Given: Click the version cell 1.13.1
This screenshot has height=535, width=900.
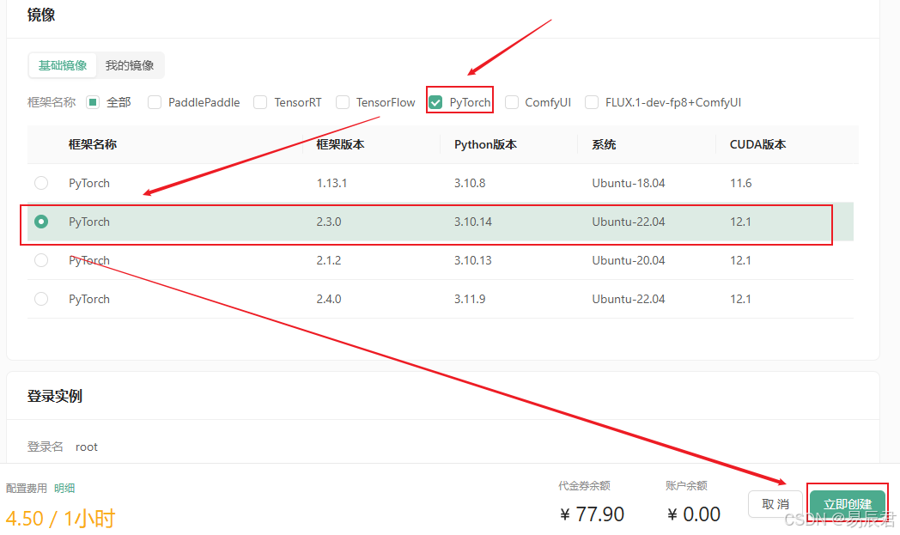Looking at the screenshot, I should click(331, 183).
